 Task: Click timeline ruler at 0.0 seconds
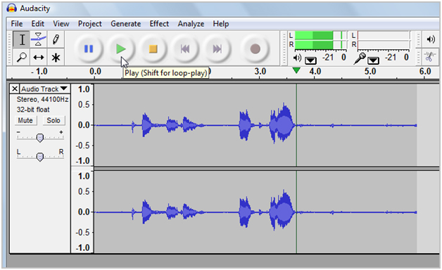(95, 72)
